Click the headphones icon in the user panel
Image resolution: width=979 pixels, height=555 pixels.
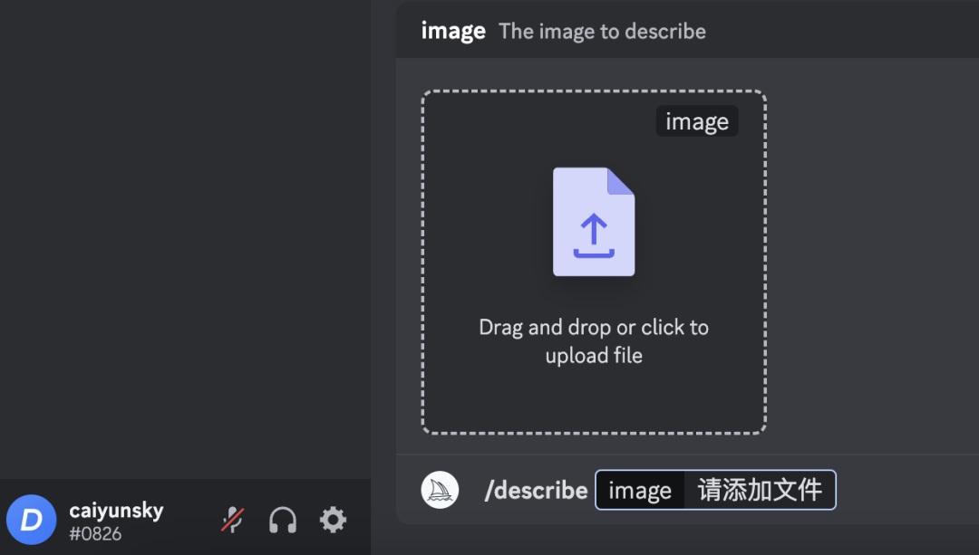[x=282, y=520]
